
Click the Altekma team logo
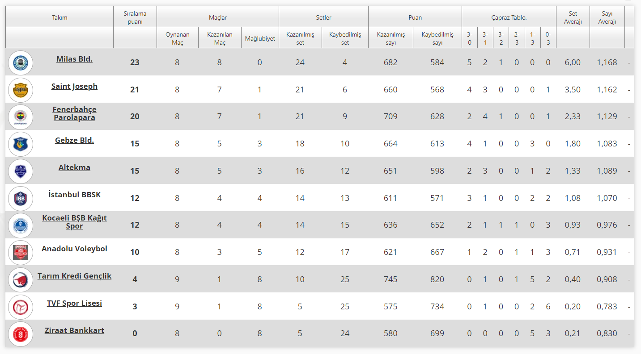21,171
